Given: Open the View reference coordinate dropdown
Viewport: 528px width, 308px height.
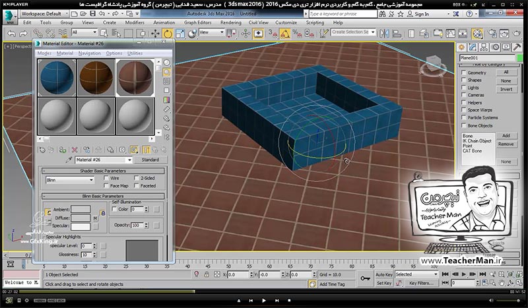Looking at the screenshot, I should [x=212, y=32].
